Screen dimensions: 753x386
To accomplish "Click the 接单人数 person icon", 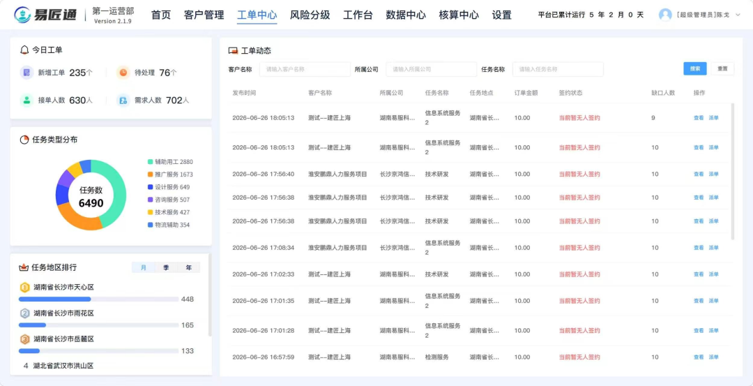I will (27, 100).
